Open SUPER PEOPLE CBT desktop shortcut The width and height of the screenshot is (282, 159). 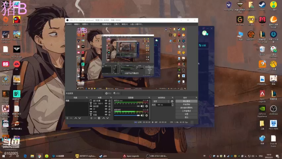click(17, 52)
